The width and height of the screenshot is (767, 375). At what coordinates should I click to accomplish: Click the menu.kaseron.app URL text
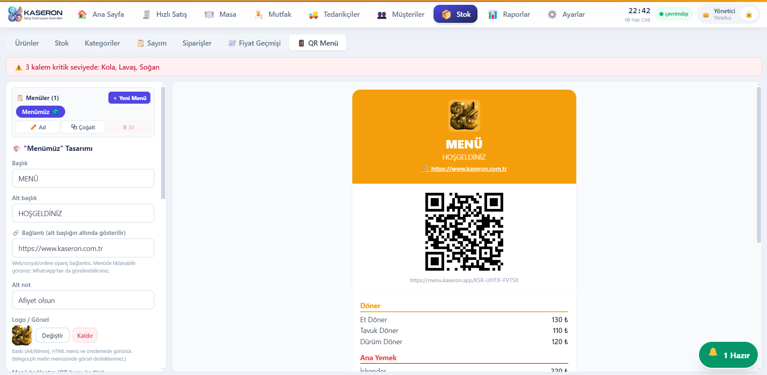pos(464,280)
